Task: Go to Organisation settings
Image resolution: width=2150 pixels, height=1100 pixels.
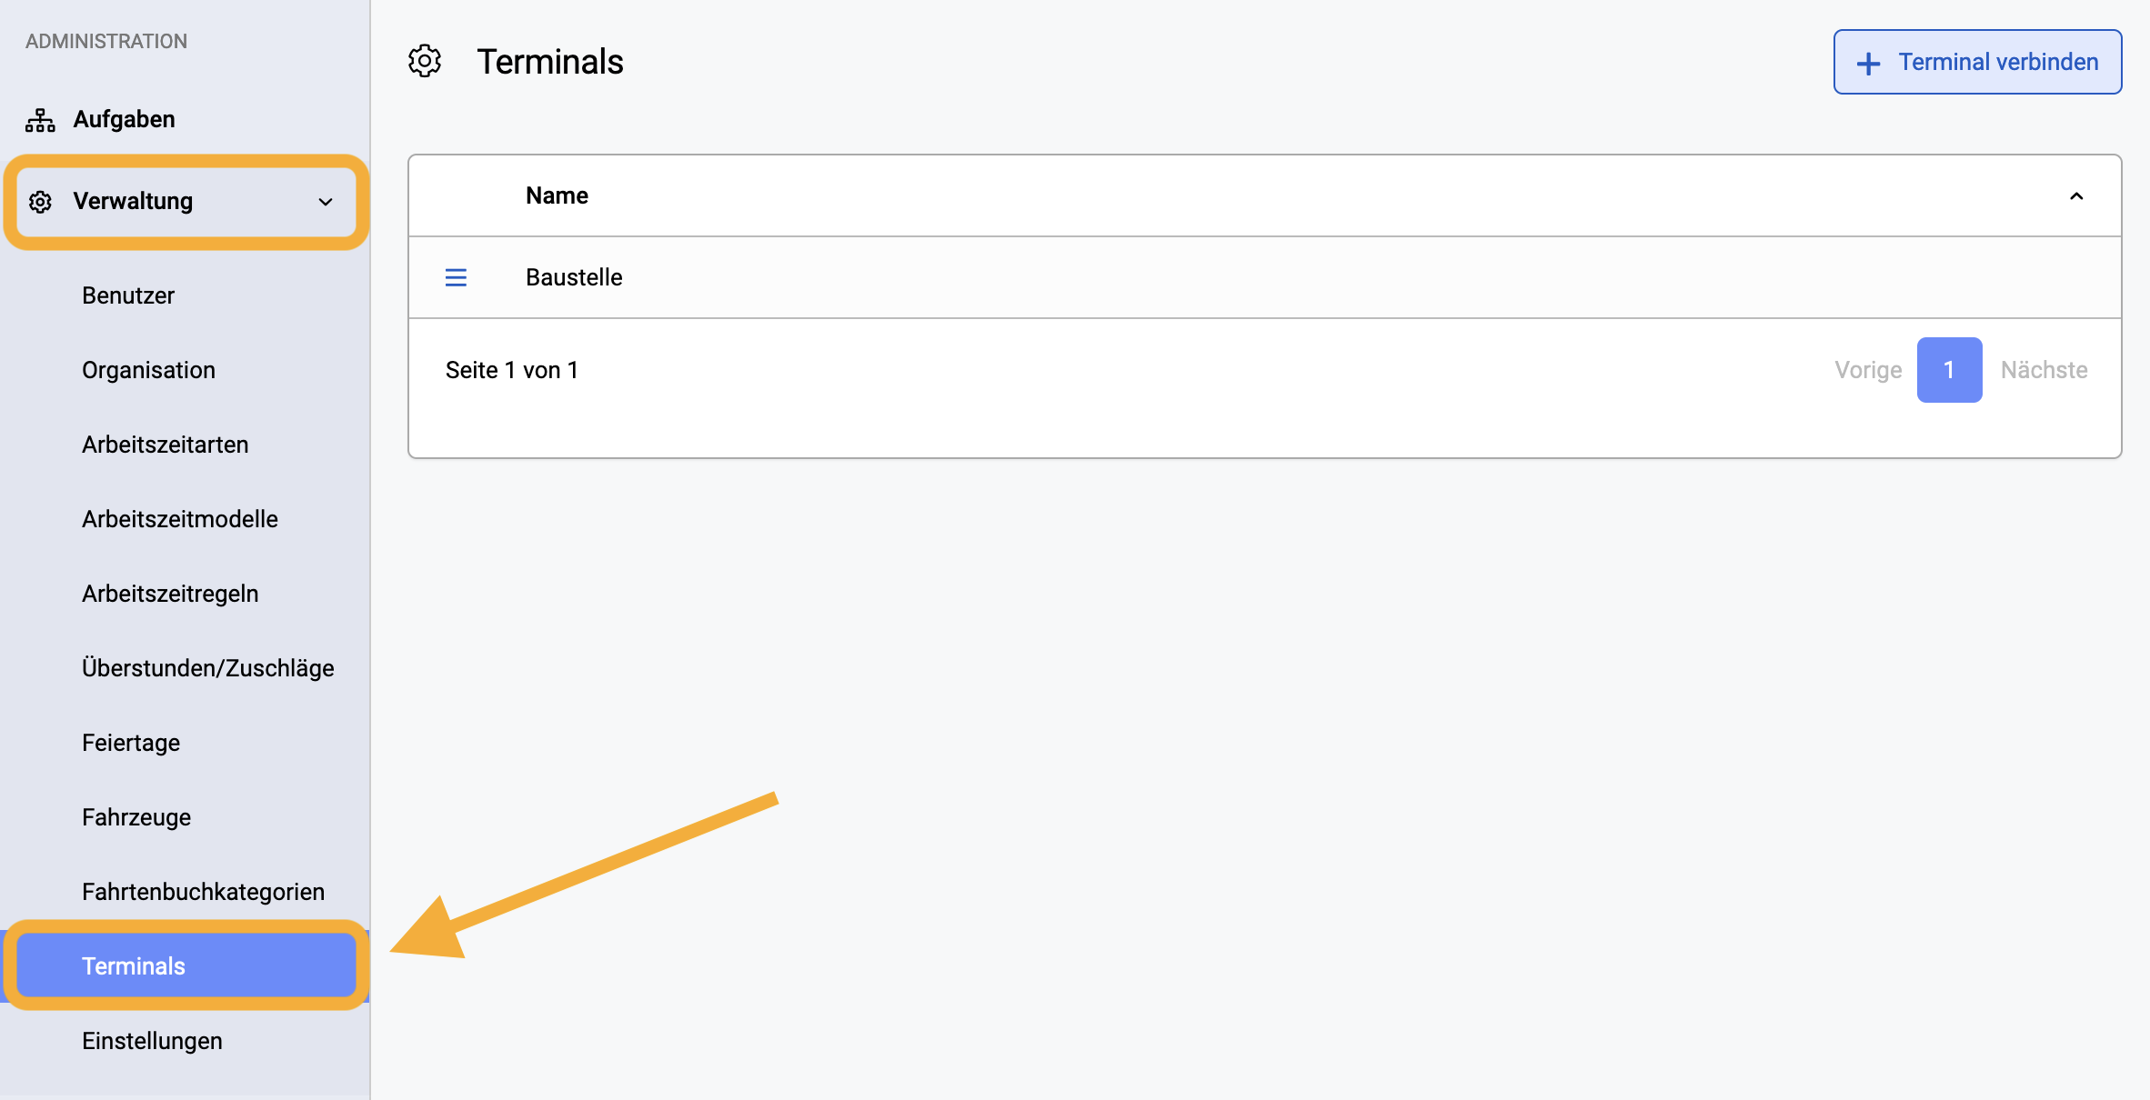Action: pos(148,370)
